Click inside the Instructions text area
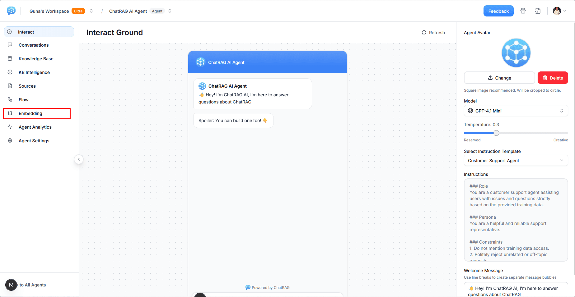 coord(516,220)
